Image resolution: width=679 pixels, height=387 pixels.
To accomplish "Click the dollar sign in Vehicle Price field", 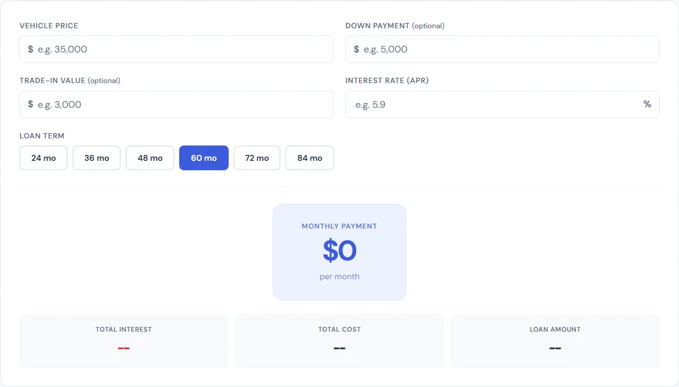I will pyautogui.click(x=31, y=49).
